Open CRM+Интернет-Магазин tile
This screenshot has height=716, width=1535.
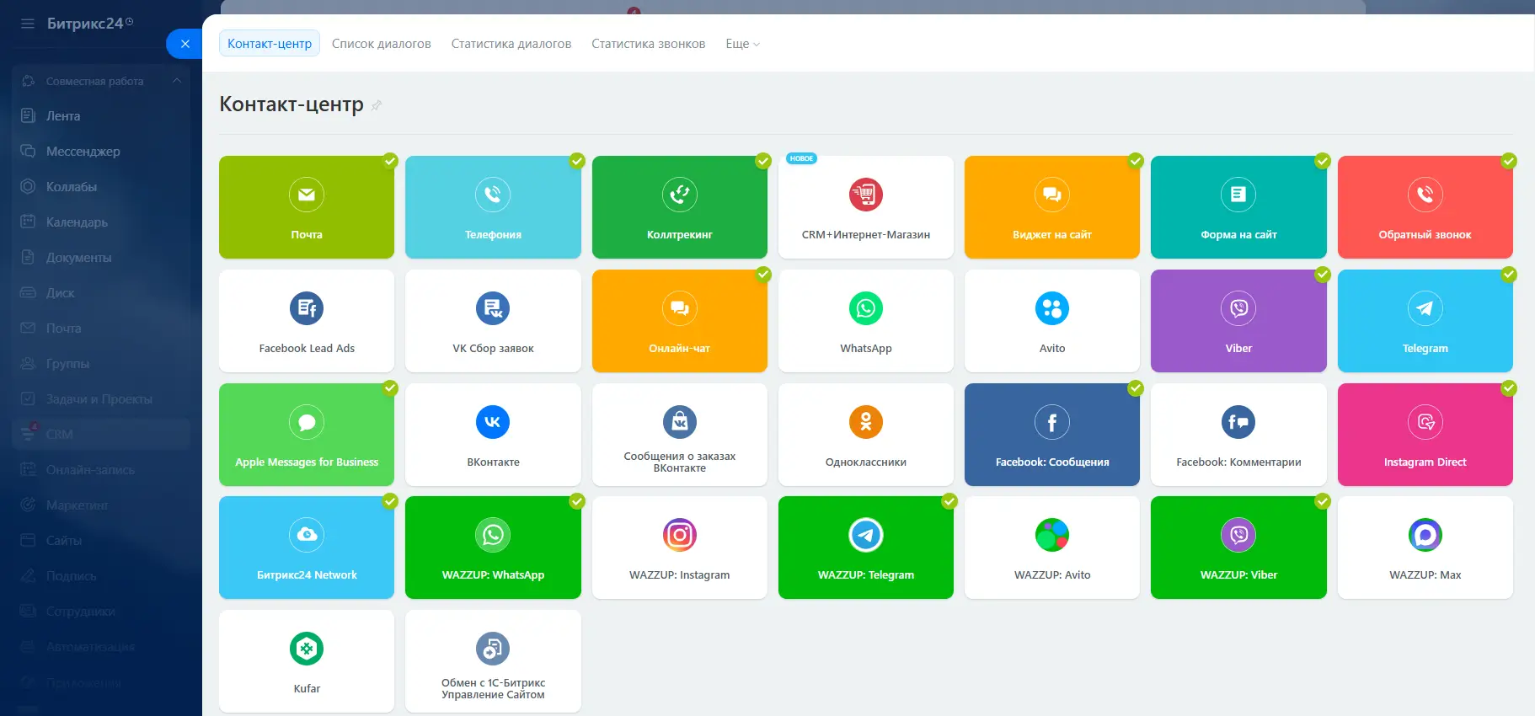click(x=866, y=207)
